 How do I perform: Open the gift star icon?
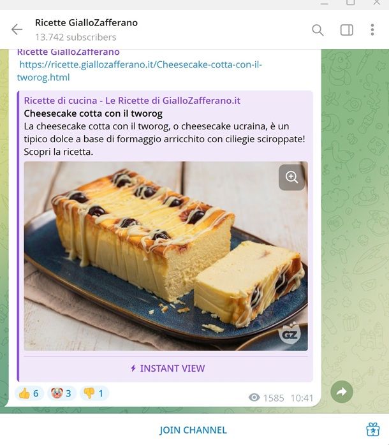pos(373,430)
